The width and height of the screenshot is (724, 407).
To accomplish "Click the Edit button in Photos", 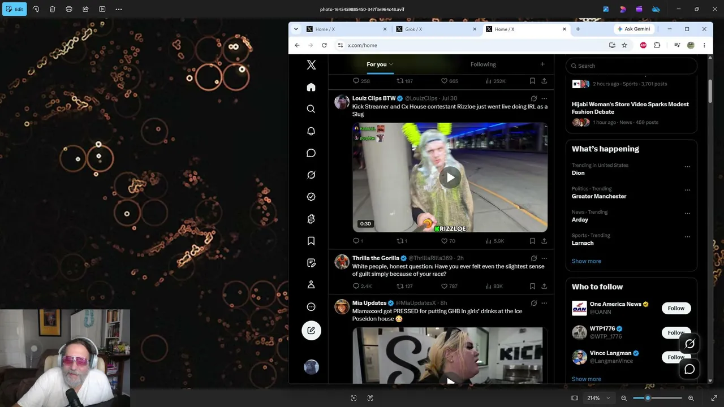I will coord(14,9).
